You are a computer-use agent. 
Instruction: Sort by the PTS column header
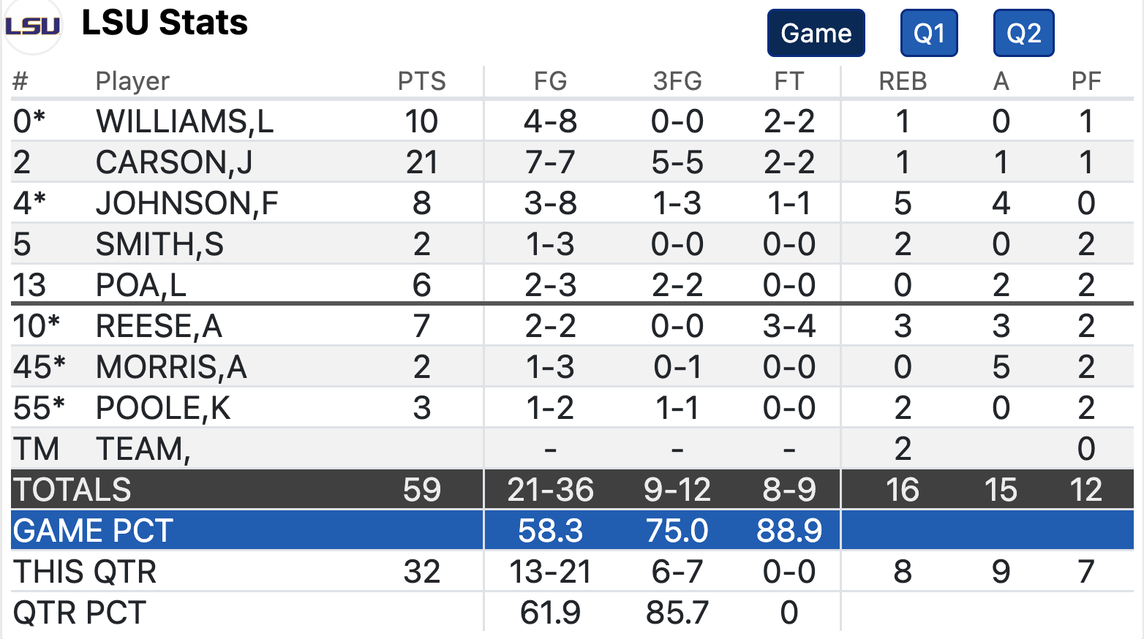tap(423, 80)
